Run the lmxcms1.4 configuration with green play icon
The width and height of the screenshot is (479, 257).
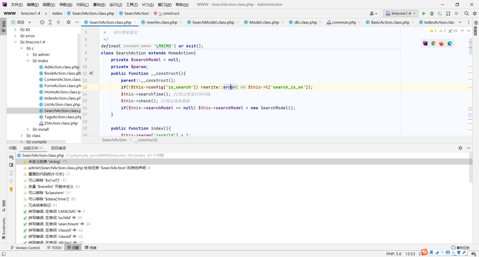pyautogui.click(x=424, y=13)
